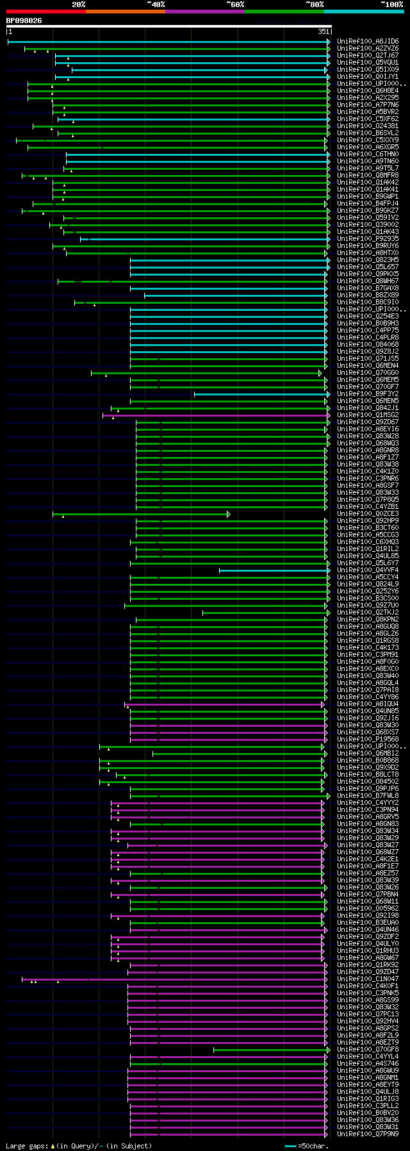Image resolution: width=410 pixels, height=1151 pixels.
Task: Select label UniRef100_Q5L657
Action: coord(368,267)
